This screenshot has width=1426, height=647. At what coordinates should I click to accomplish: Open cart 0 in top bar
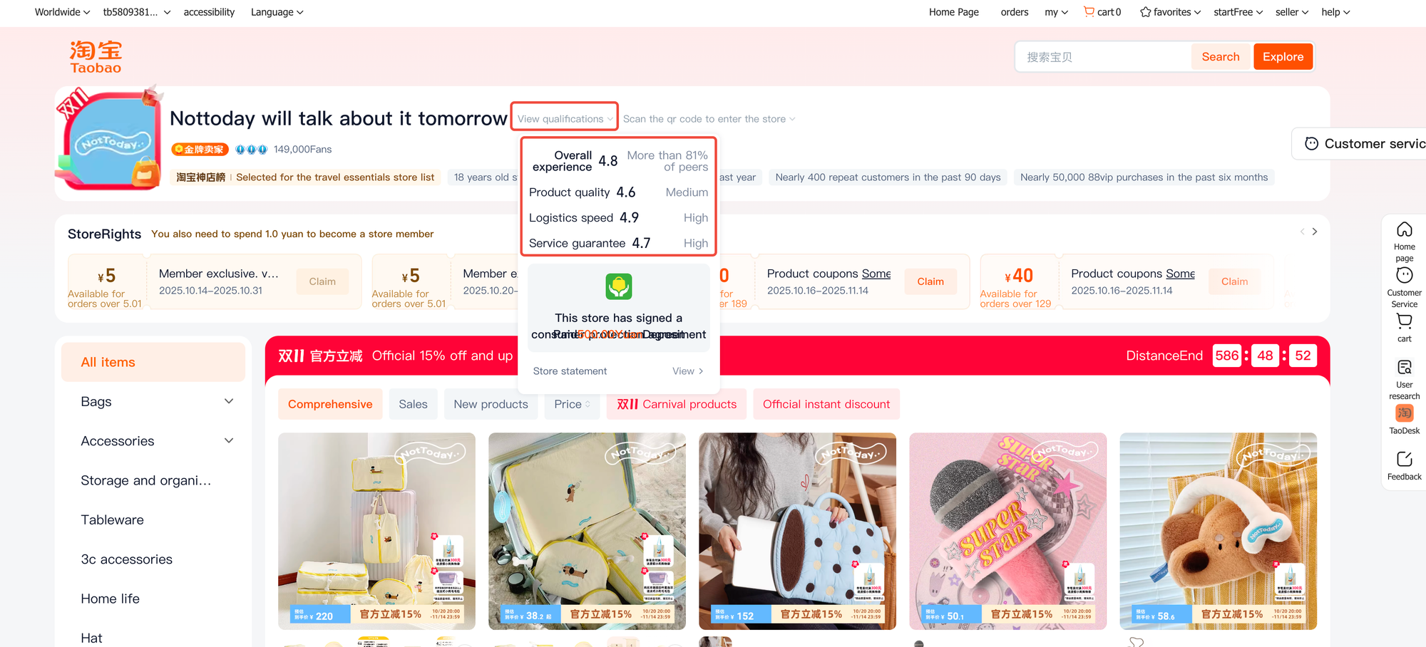1102,12
